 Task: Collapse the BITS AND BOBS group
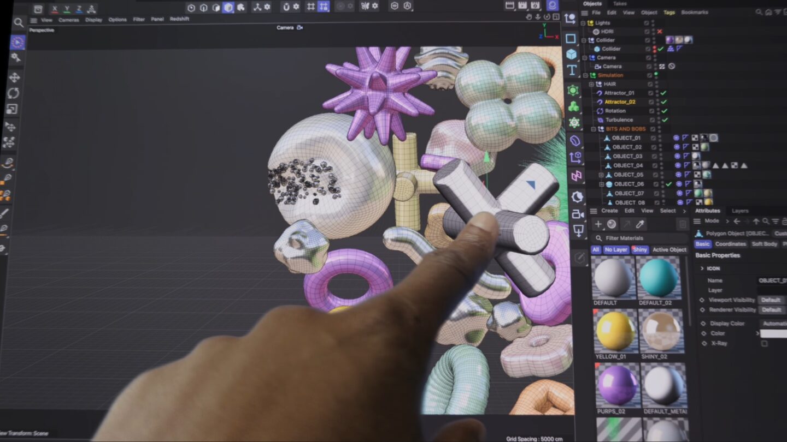point(594,129)
